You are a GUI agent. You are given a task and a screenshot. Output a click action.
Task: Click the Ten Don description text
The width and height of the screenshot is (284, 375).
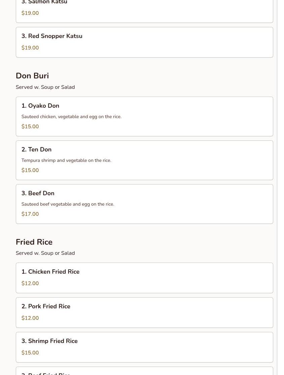(66, 160)
